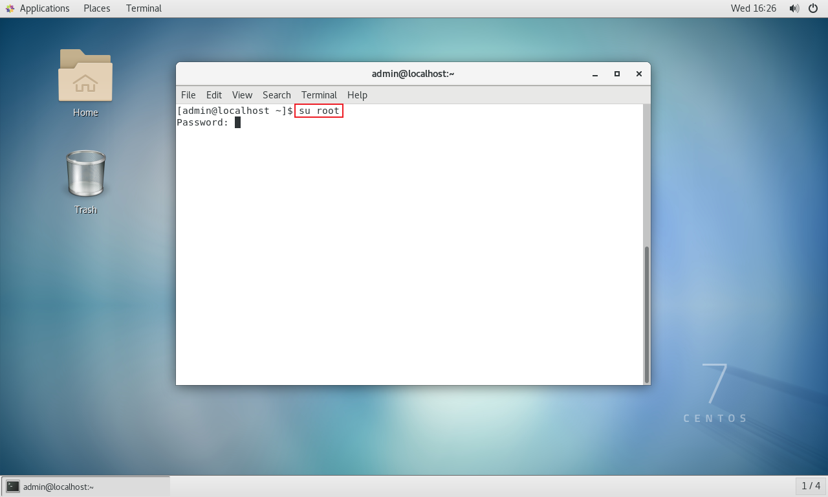Screen dimensions: 828x497
Task: Maximize the terminal window
Action: coord(617,74)
